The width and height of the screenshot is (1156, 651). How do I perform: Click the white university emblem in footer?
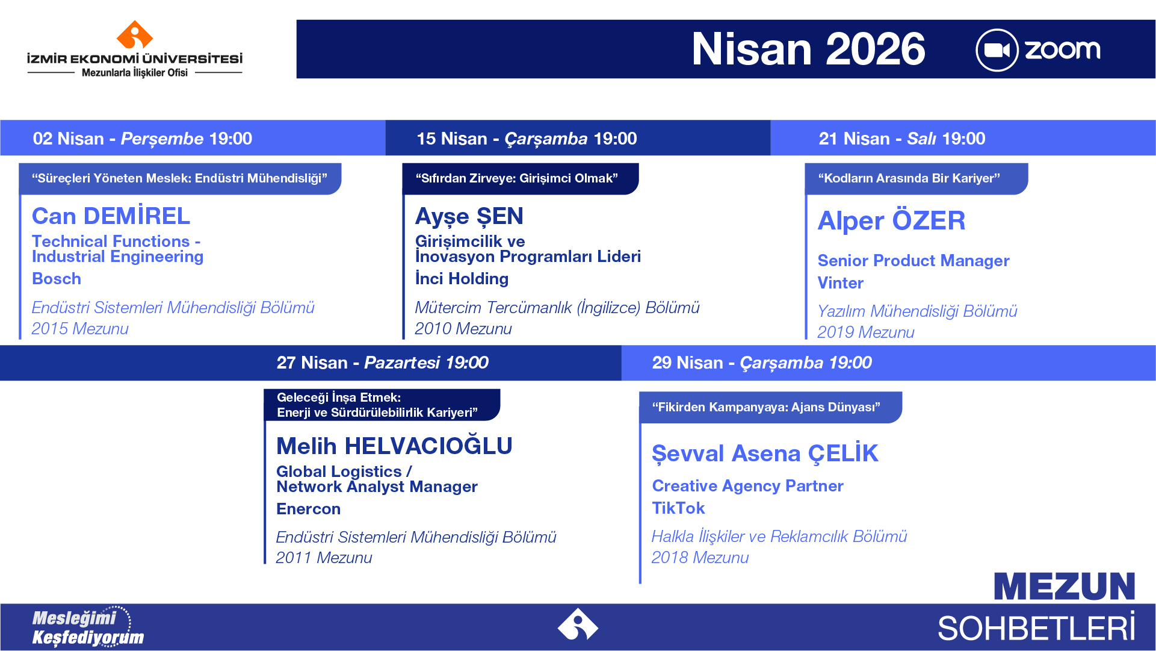578,625
